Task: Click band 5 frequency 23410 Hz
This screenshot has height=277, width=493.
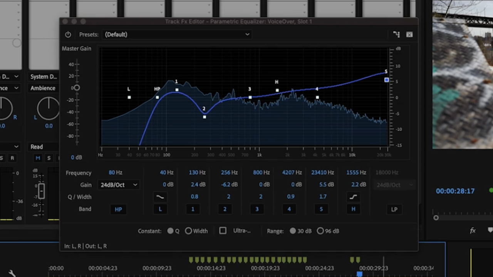Action: point(322,173)
